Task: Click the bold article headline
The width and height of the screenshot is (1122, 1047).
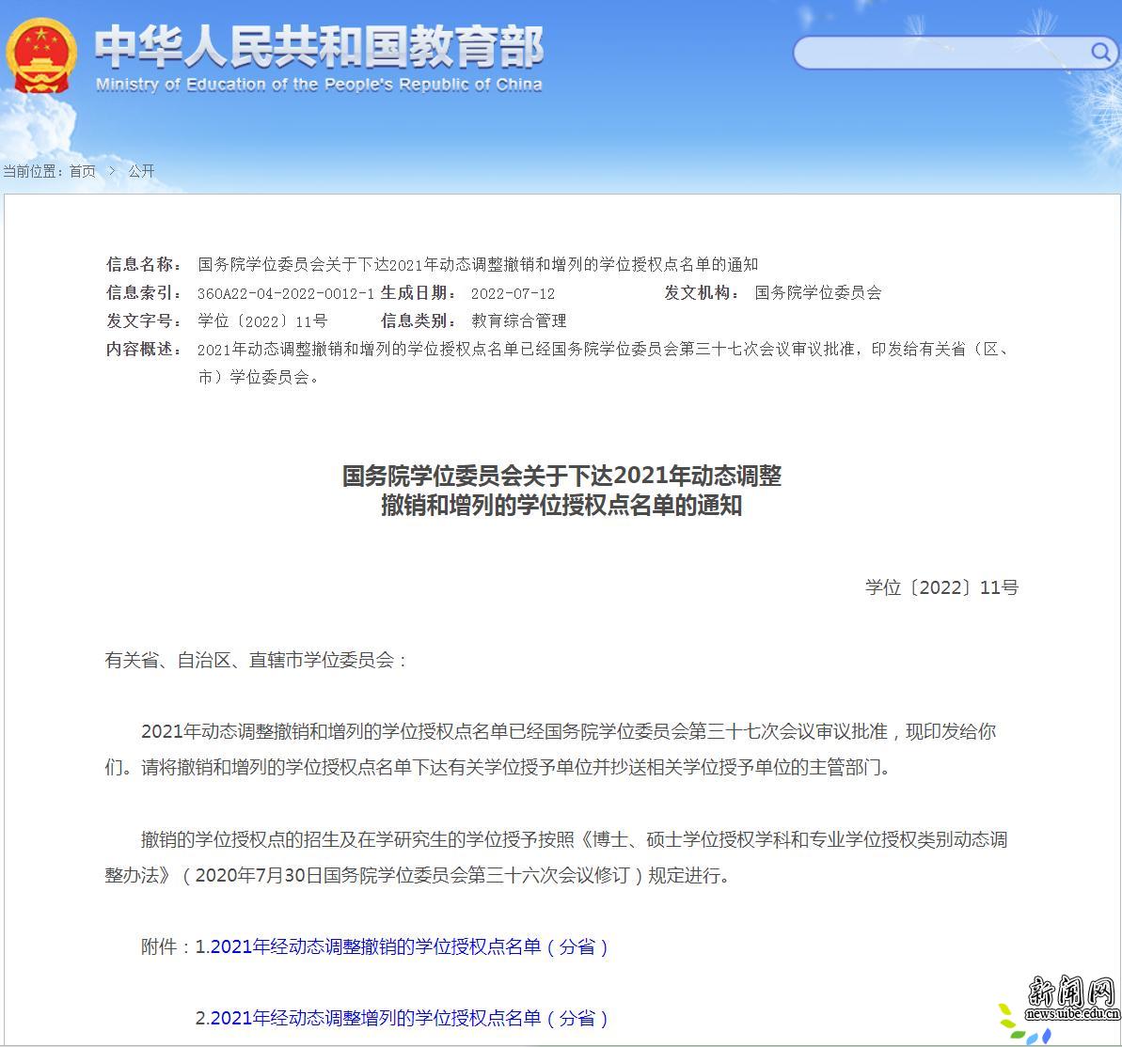Action: click(x=561, y=491)
